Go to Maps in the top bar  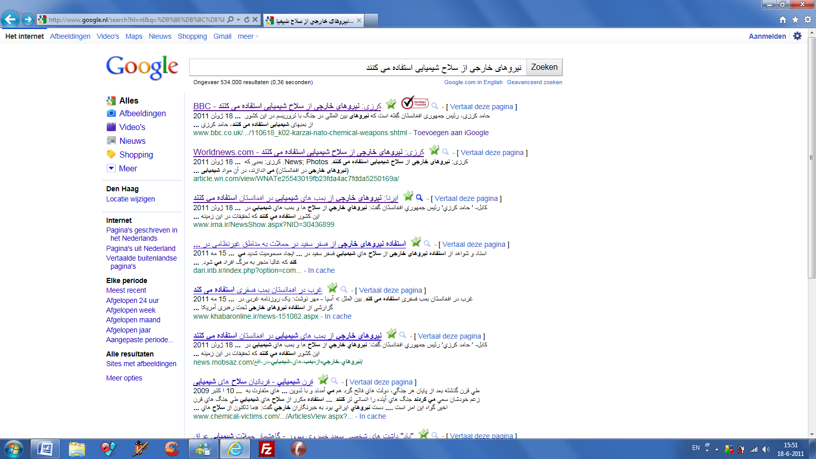134,36
